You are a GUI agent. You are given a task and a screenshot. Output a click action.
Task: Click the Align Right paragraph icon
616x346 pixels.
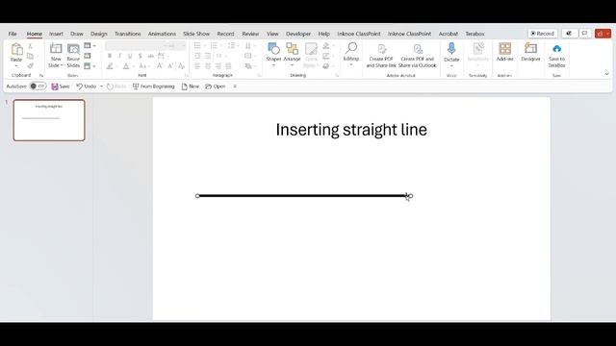tap(218, 66)
